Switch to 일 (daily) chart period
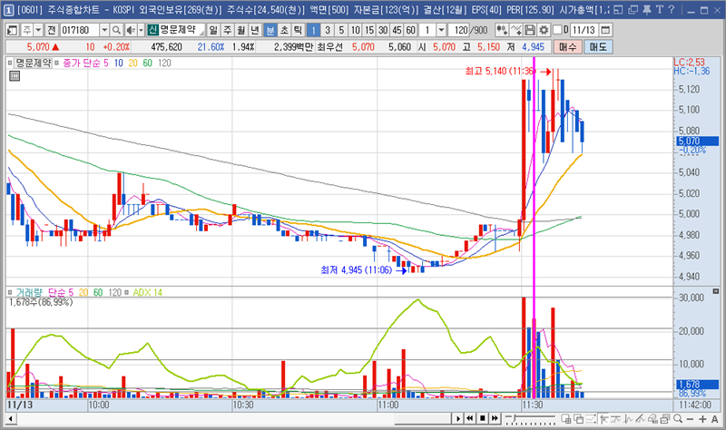This screenshot has height=430, width=726. pyautogui.click(x=212, y=30)
